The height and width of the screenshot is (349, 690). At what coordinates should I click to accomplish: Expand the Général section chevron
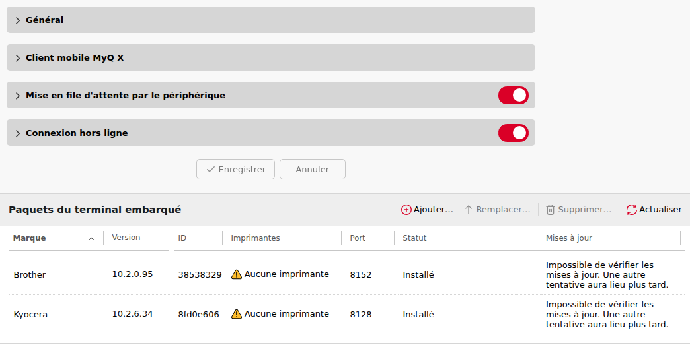(18, 20)
